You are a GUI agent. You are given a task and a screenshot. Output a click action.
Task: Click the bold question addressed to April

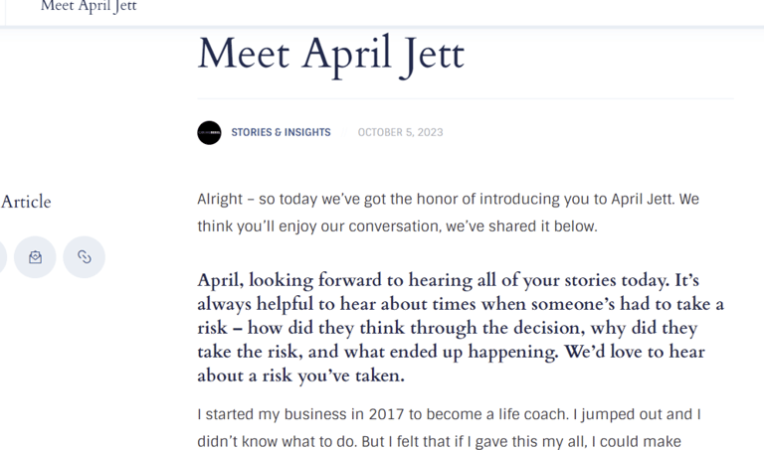tap(461, 328)
